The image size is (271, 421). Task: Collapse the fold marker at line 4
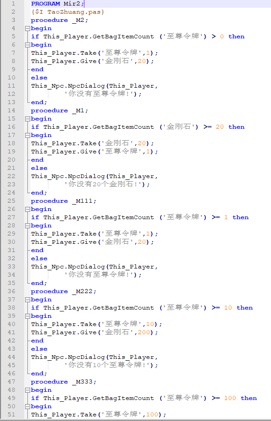point(27,28)
